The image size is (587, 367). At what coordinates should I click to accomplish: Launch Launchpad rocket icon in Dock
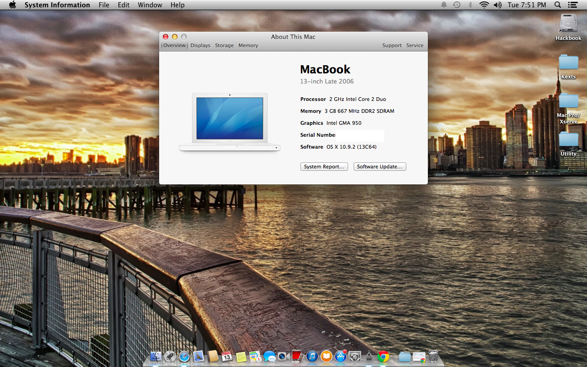coord(170,356)
